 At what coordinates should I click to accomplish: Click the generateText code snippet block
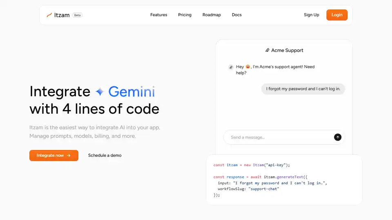click(284, 180)
